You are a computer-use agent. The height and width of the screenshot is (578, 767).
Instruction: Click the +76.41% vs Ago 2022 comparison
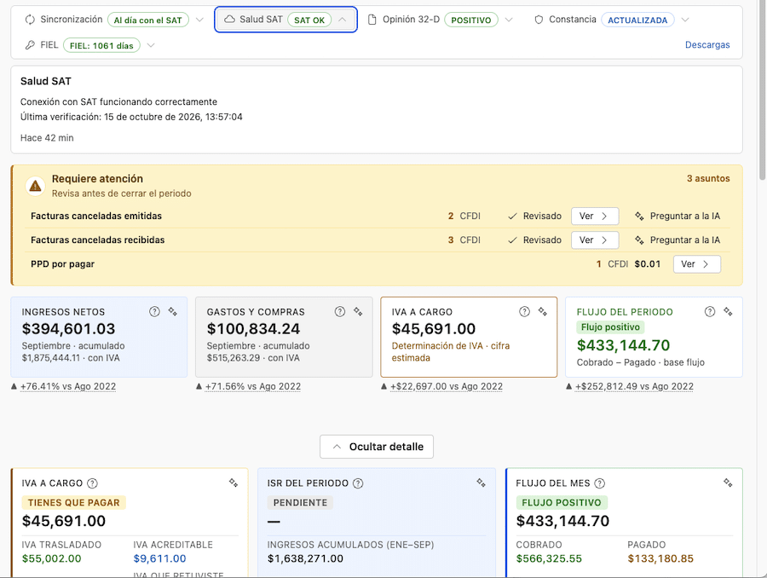[x=68, y=387]
